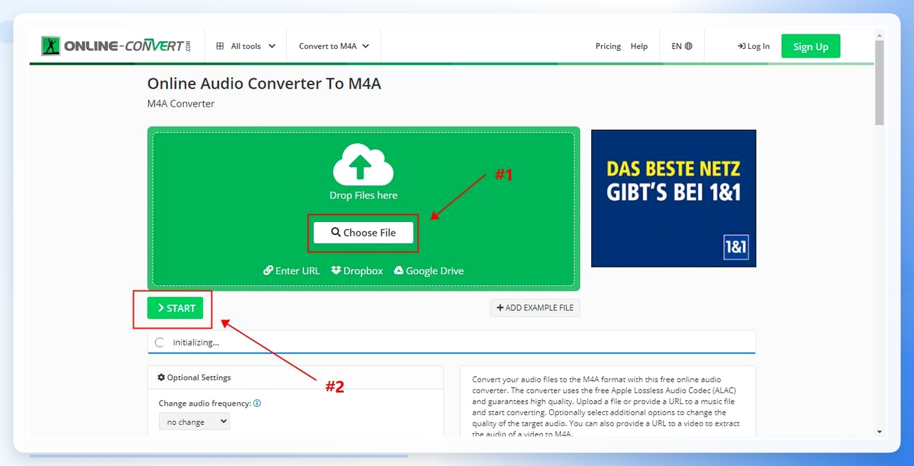
Task: Click the M4A converter description paragraph
Action: tap(607, 406)
